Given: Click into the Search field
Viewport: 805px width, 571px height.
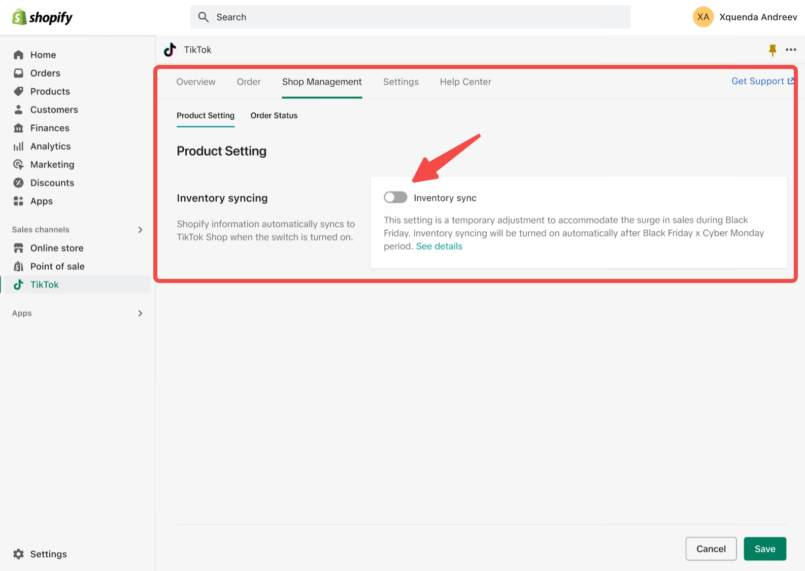Looking at the screenshot, I should click(x=410, y=17).
